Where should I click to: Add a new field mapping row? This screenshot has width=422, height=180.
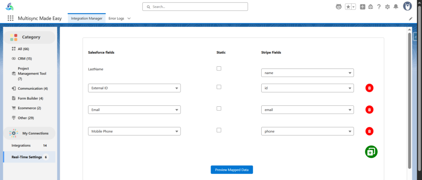pyautogui.click(x=371, y=152)
